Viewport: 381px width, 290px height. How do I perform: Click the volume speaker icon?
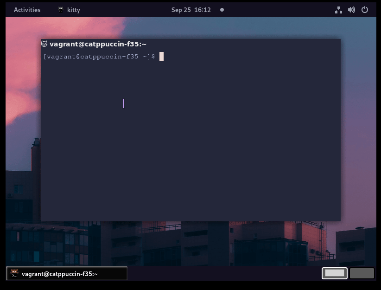[x=351, y=10]
